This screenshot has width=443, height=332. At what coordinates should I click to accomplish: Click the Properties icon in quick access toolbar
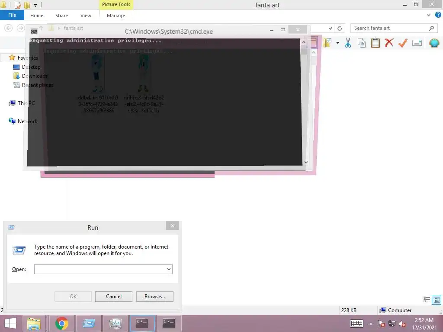tap(17, 5)
